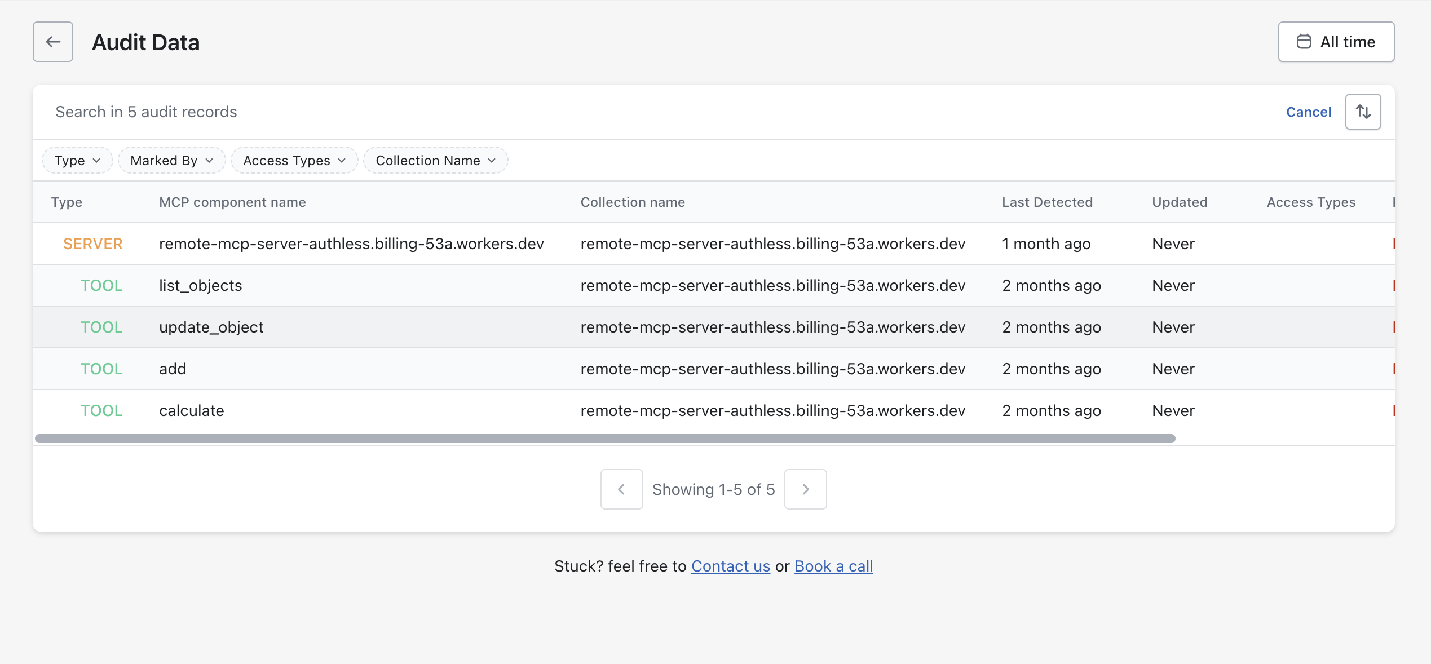Select the SERVER row entry
The width and height of the screenshot is (1431, 664).
[351, 244]
